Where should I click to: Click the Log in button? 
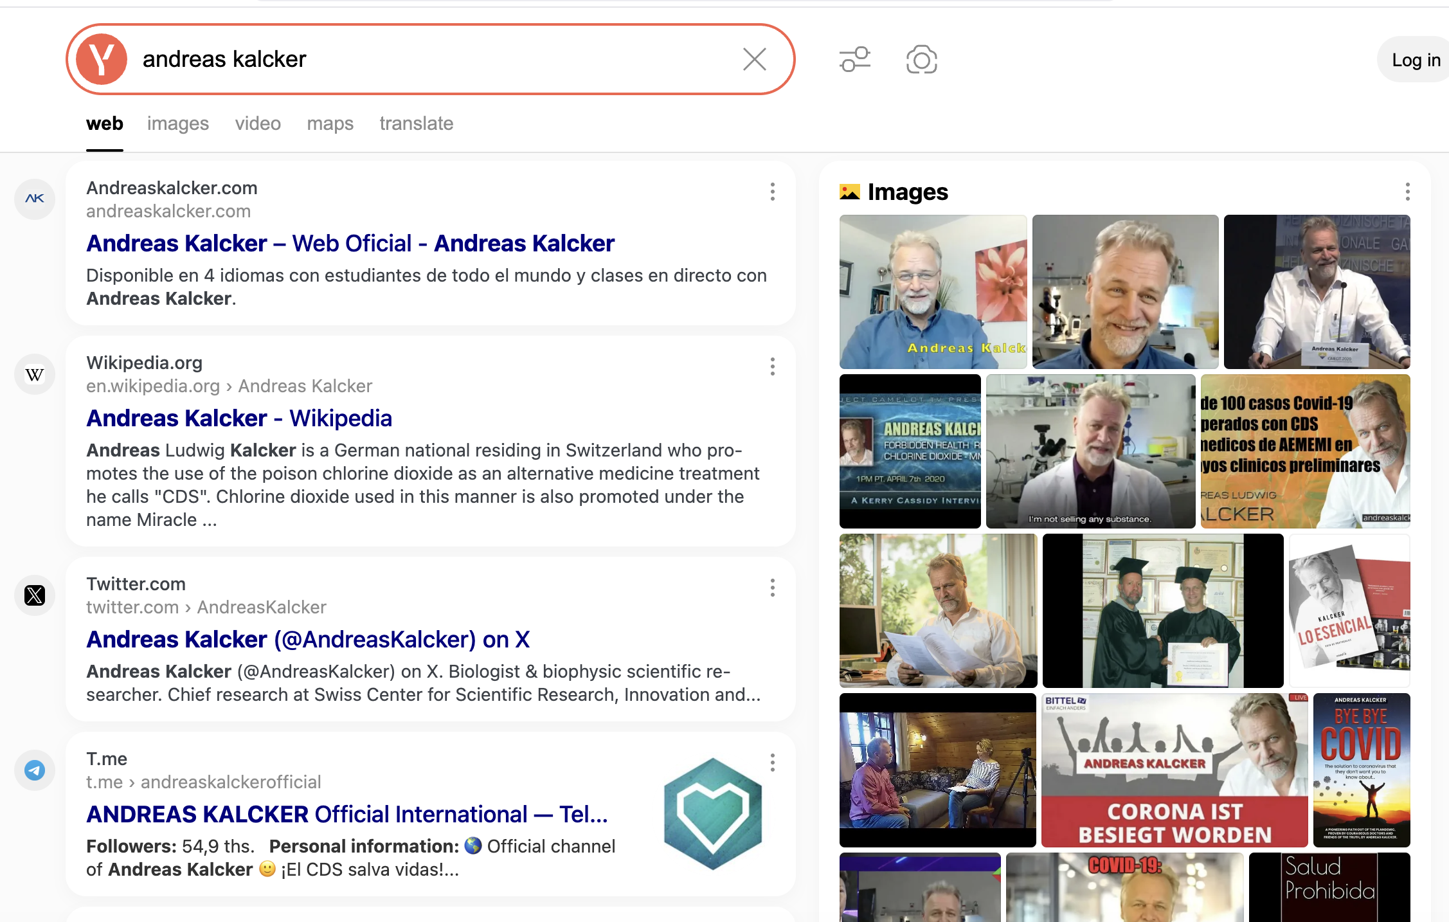click(1416, 60)
